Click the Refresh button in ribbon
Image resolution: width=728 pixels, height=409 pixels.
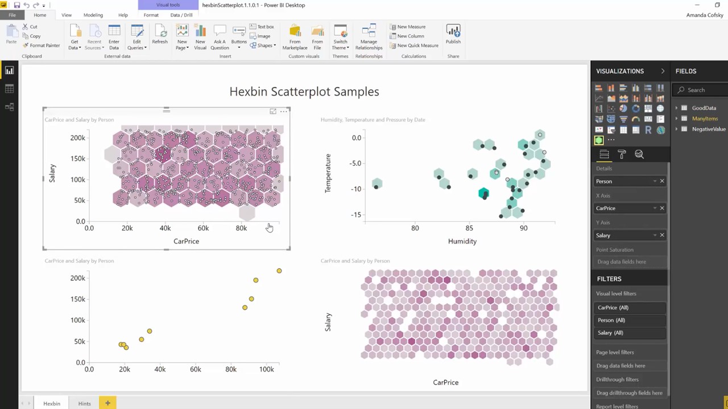coord(160,35)
